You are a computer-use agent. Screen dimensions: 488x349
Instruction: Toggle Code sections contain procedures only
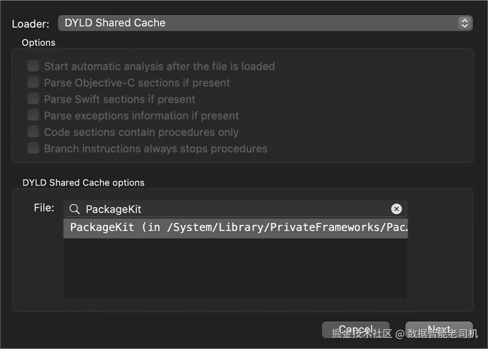pyautogui.click(x=33, y=132)
